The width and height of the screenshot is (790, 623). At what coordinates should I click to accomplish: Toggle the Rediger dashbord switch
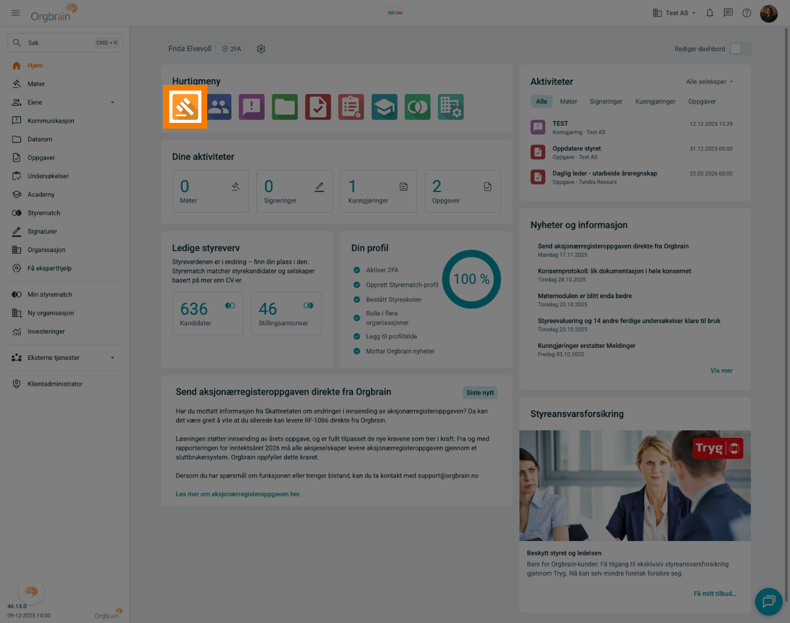(740, 49)
